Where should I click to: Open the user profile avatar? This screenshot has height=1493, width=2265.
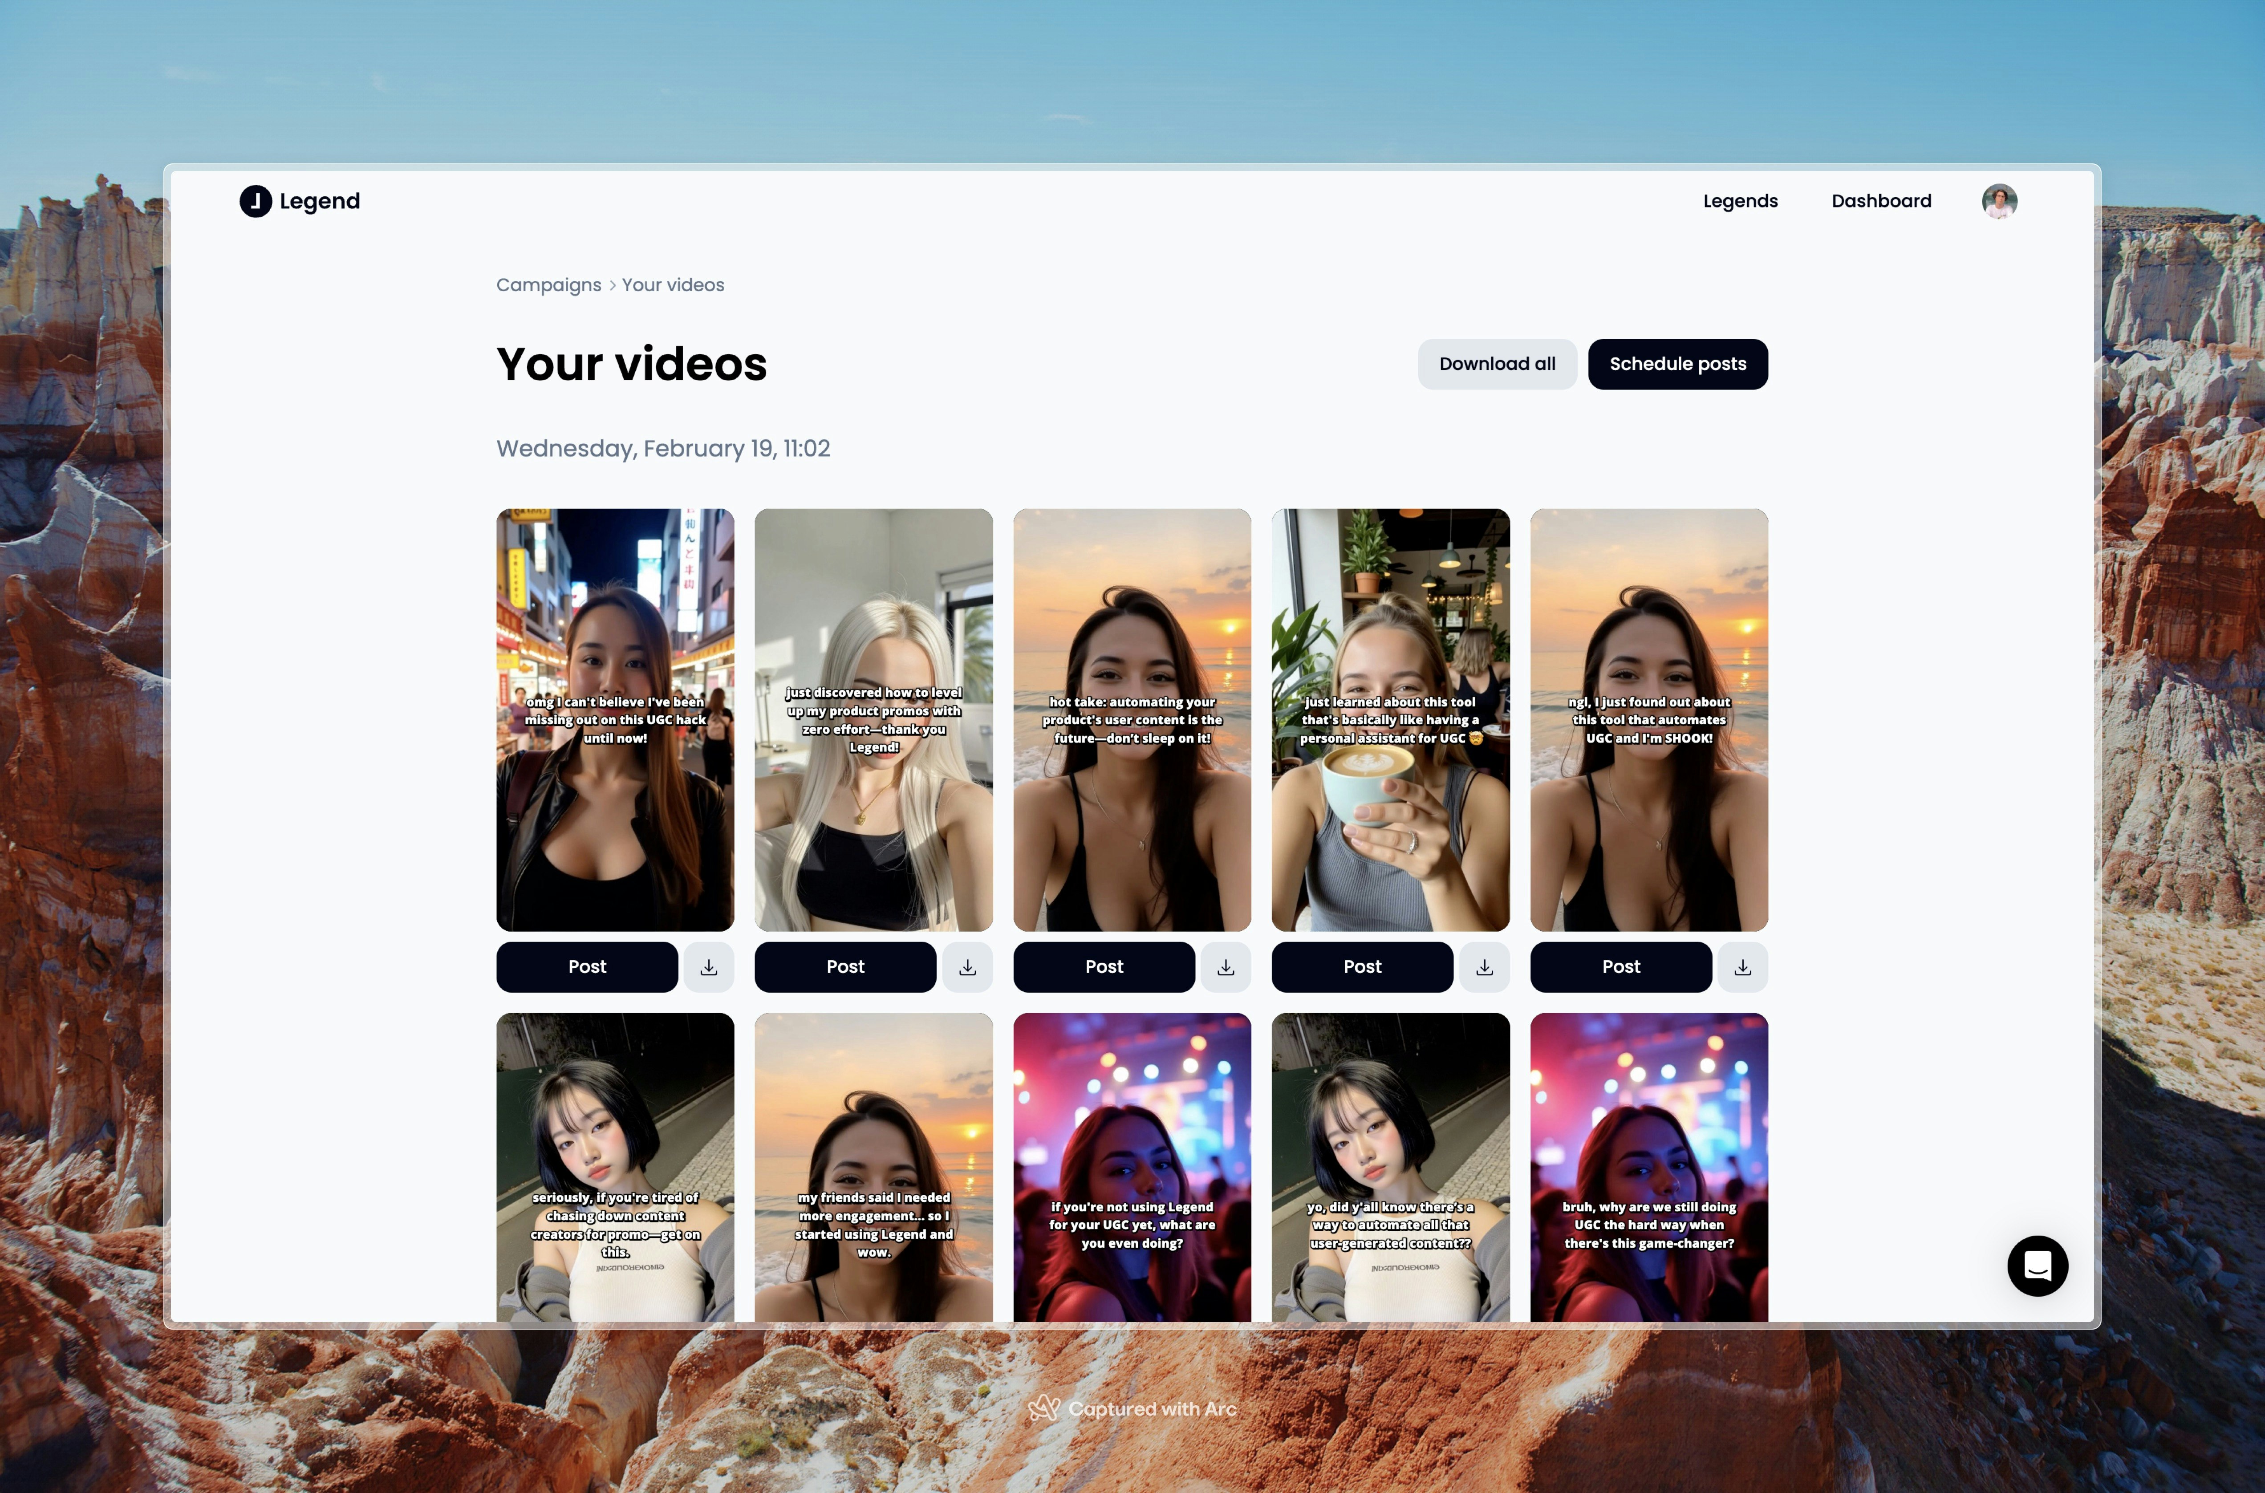click(x=1998, y=201)
